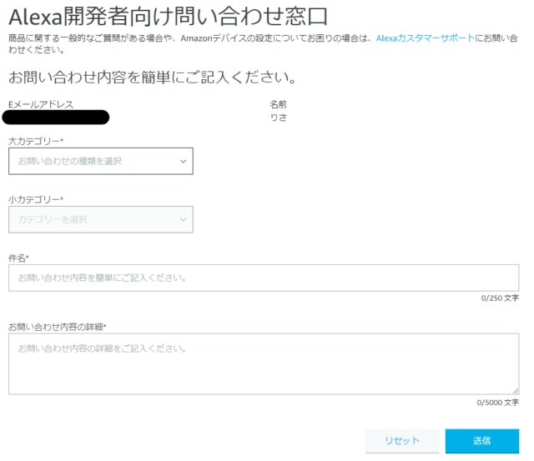
Task: Grab the resize handle of the details text area
Action: coord(516,391)
